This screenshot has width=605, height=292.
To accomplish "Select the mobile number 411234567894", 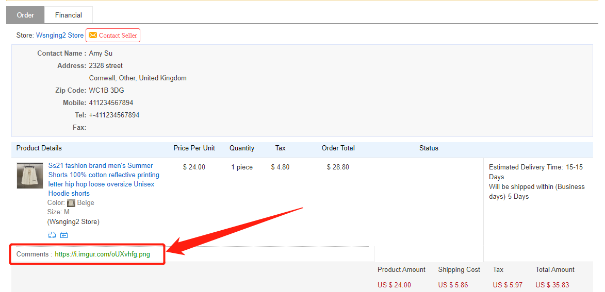I will tap(111, 103).
